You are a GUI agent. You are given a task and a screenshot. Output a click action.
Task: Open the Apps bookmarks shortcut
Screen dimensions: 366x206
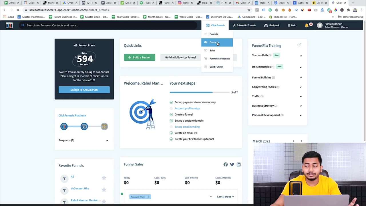tap(9, 17)
